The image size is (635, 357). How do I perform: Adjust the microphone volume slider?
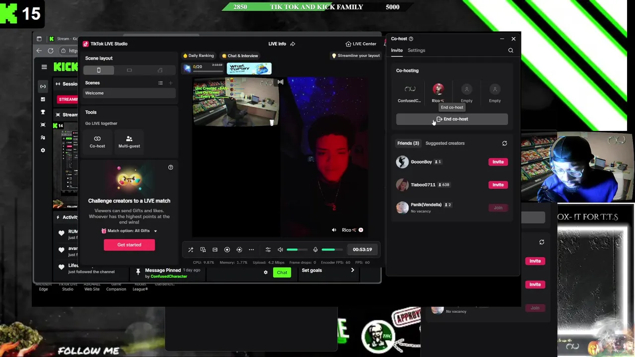pos(332,249)
